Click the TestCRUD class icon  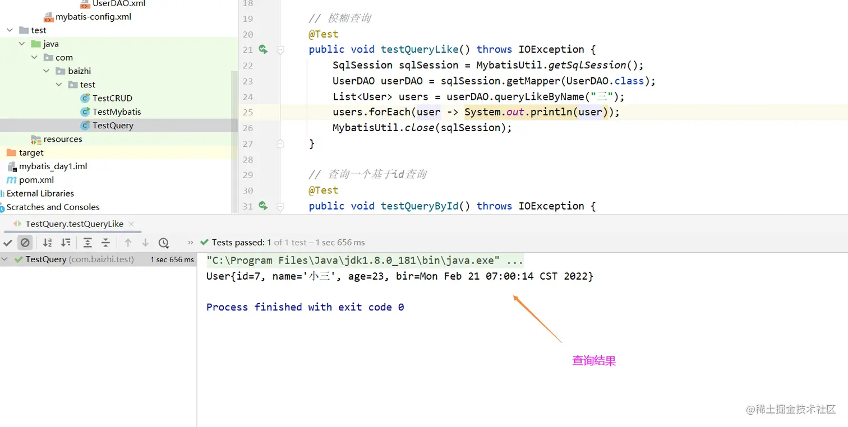85,98
